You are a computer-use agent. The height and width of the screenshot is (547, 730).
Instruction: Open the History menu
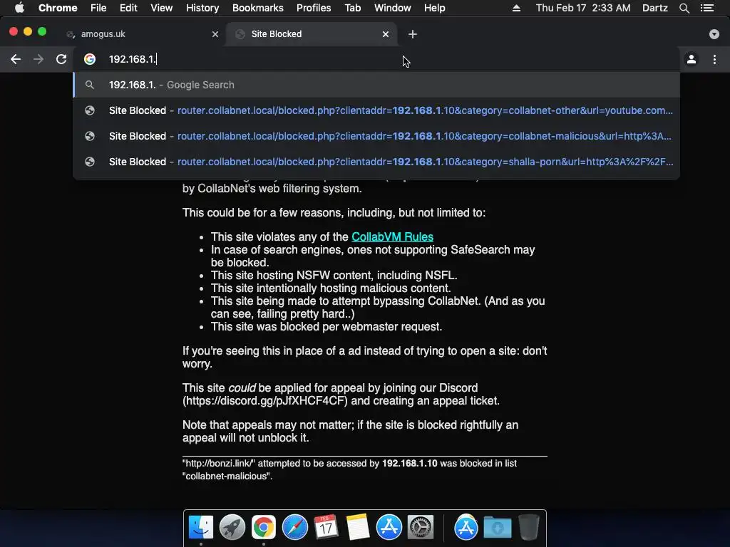coord(202,8)
